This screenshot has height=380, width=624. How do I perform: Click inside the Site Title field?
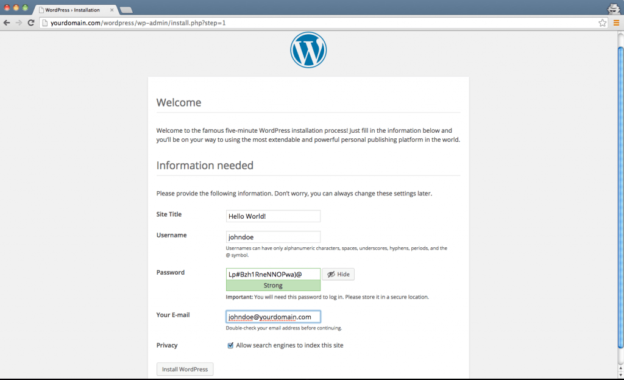pyautogui.click(x=273, y=216)
